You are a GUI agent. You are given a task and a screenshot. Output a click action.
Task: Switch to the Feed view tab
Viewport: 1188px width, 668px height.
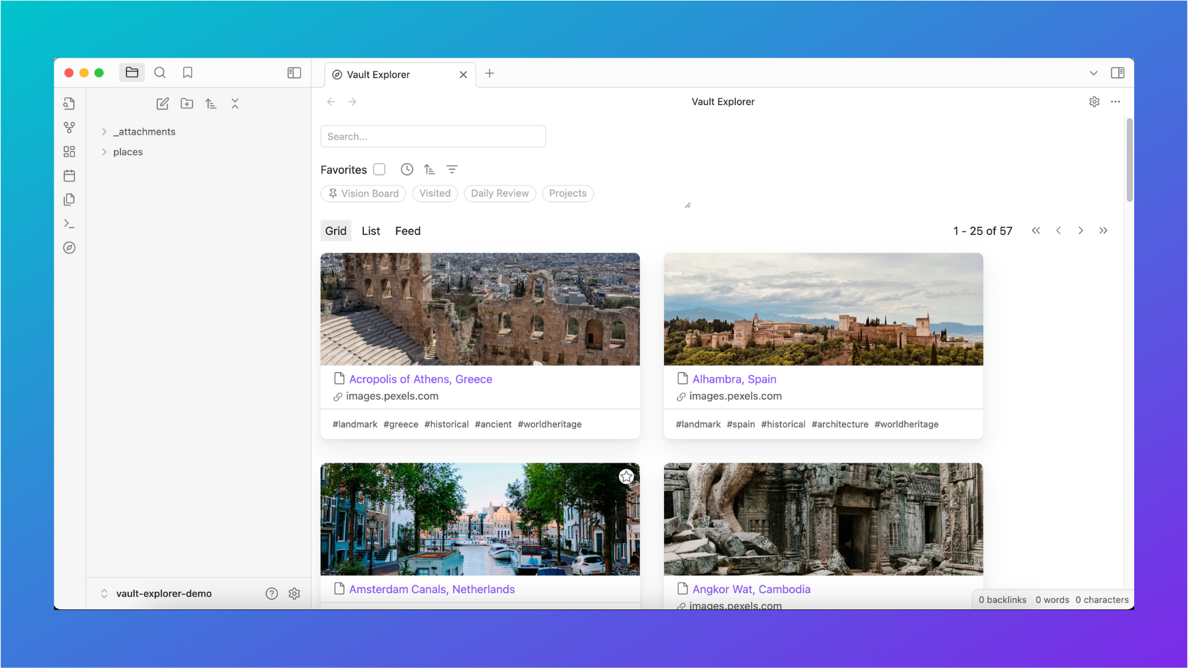[408, 231]
